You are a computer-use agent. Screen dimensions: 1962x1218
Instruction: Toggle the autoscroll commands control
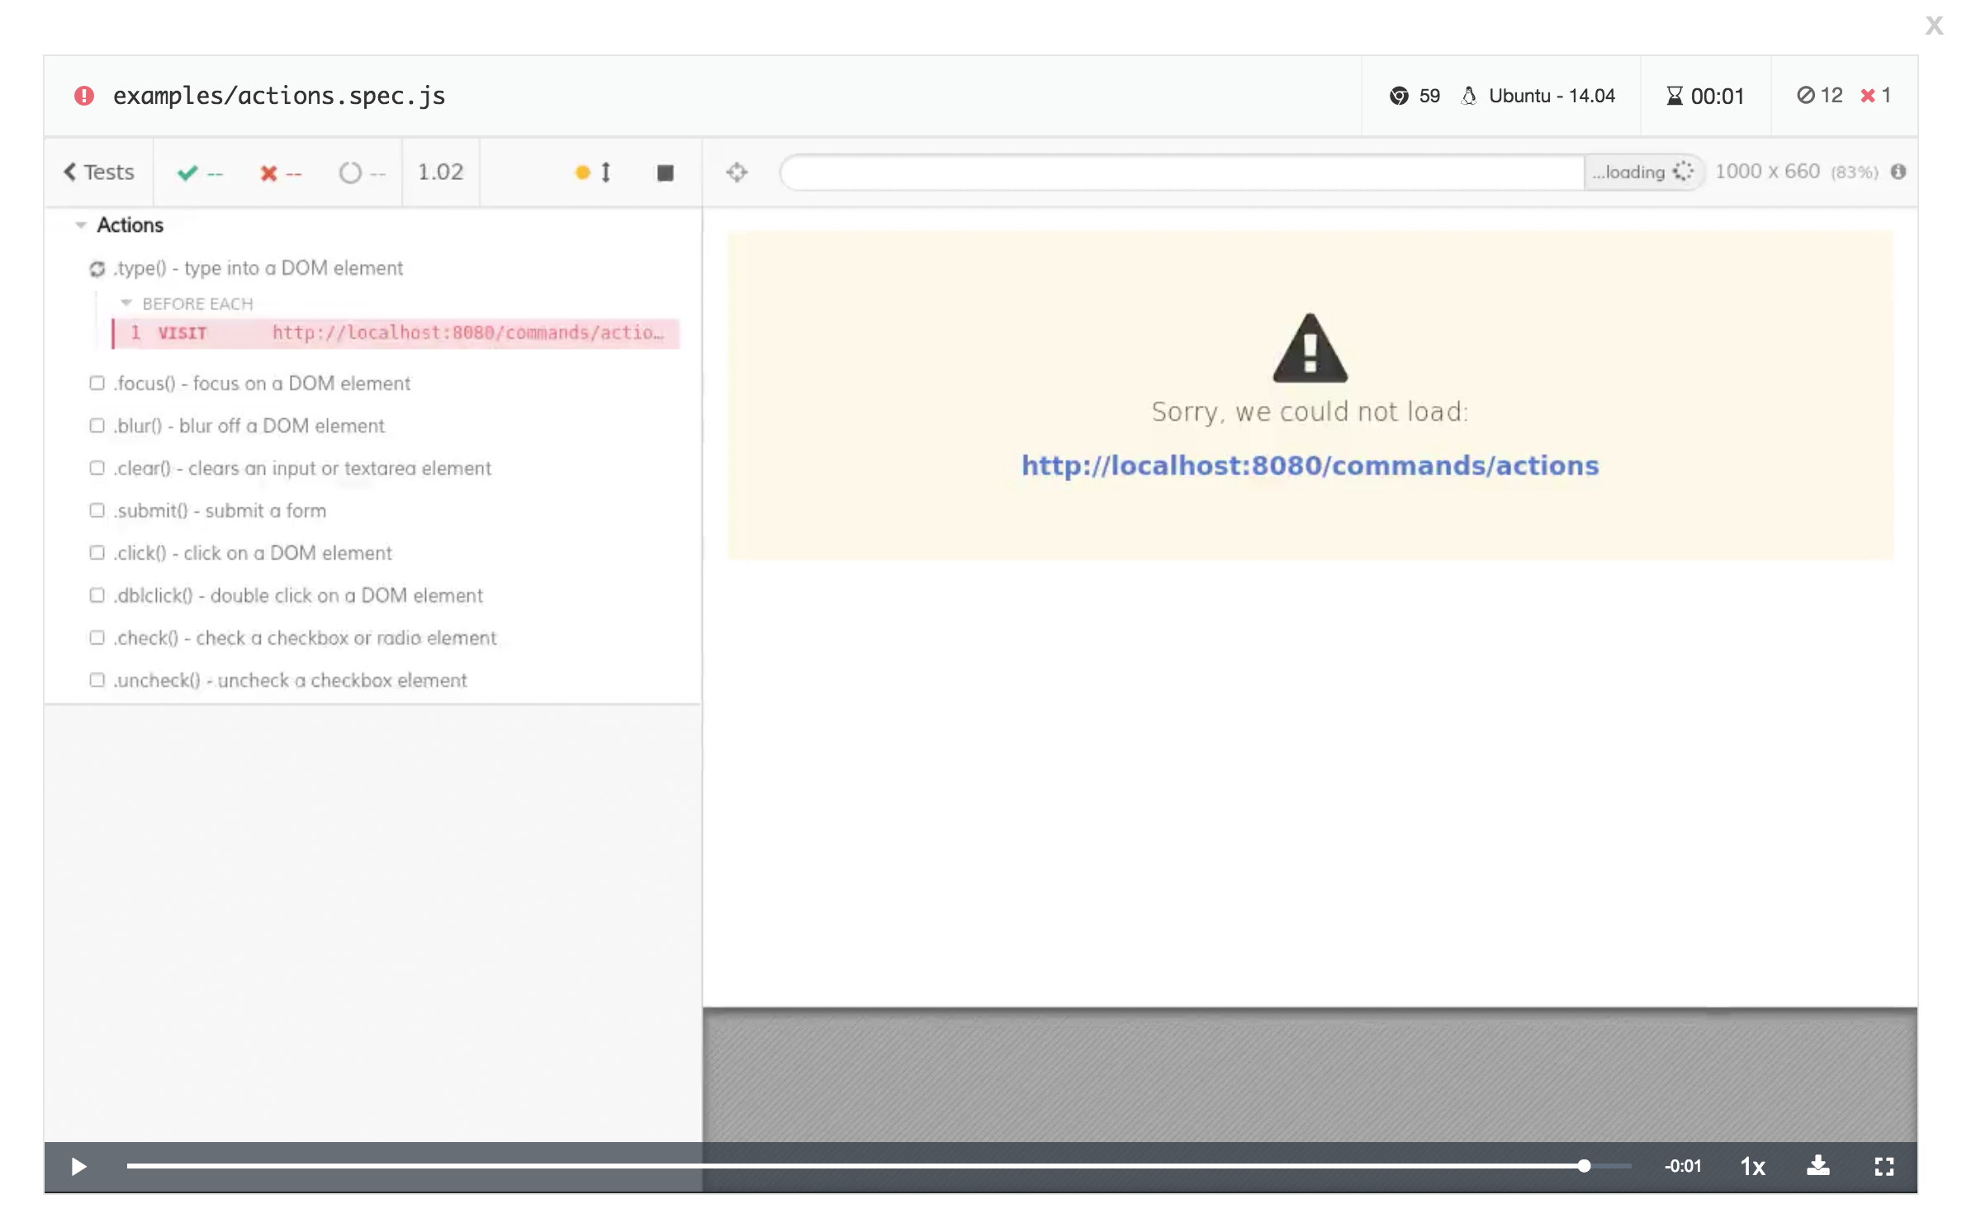(x=593, y=172)
